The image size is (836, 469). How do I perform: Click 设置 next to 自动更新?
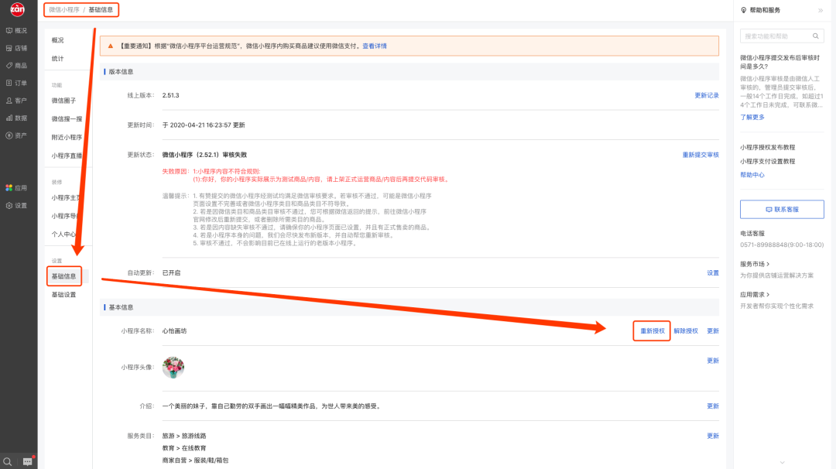[x=713, y=273]
